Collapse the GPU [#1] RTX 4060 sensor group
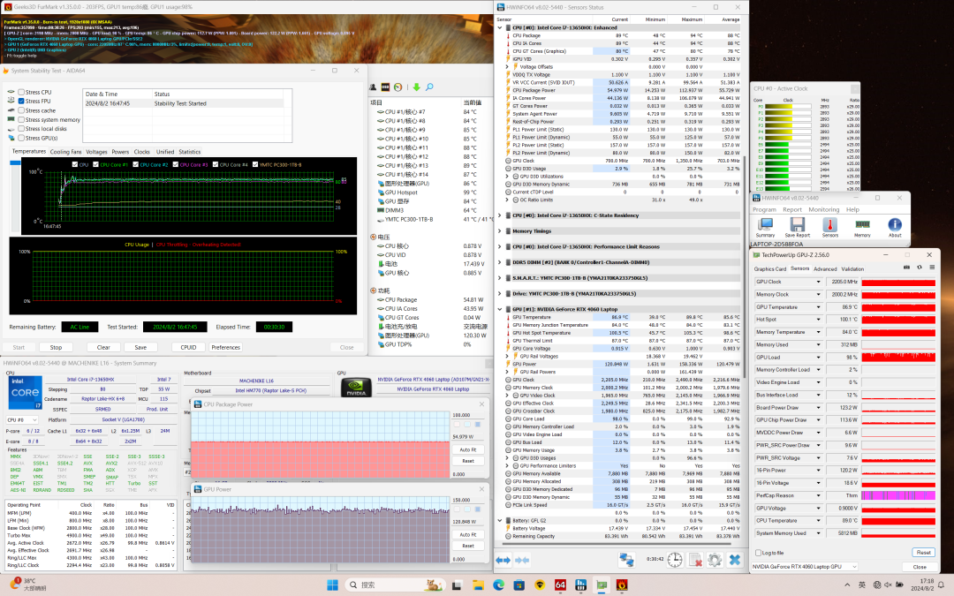This screenshot has width=954, height=596. pos(501,309)
